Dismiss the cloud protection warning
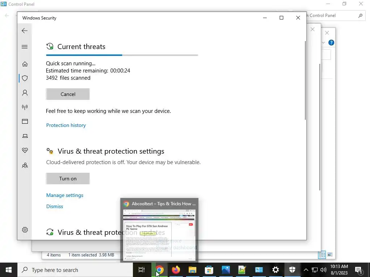Viewport: 370px width, 277px height. tap(55, 206)
